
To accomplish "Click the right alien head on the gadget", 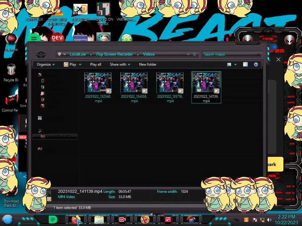I will point(290,40).
